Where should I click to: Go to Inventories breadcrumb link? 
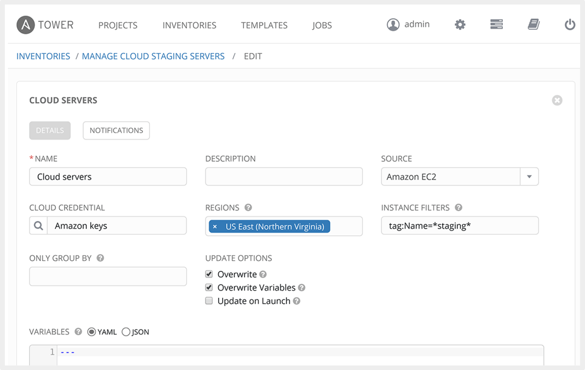[x=43, y=56]
